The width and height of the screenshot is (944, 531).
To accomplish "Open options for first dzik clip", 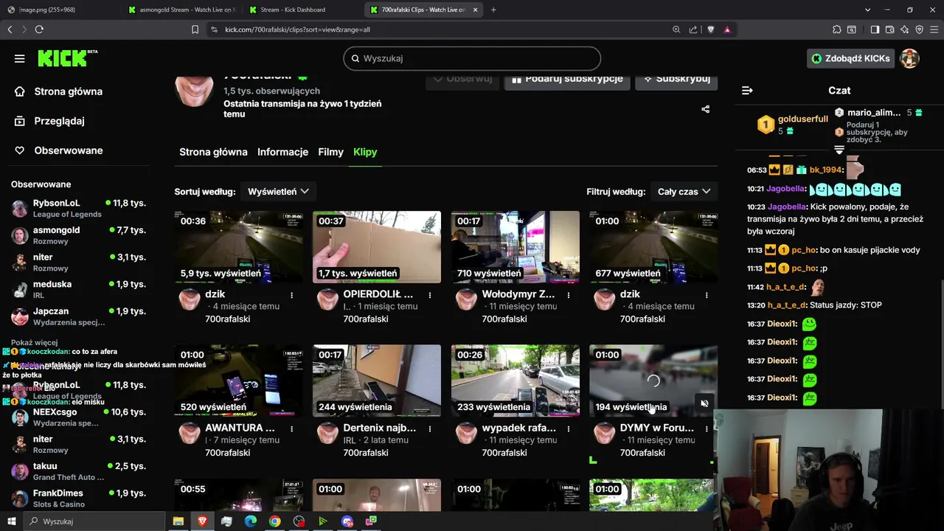I will pyautogui.click(x=291, y=295).
